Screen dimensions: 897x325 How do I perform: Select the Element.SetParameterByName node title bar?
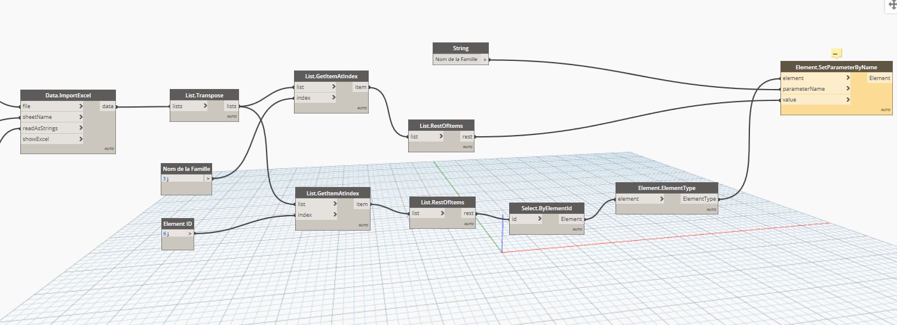(836, 67)
